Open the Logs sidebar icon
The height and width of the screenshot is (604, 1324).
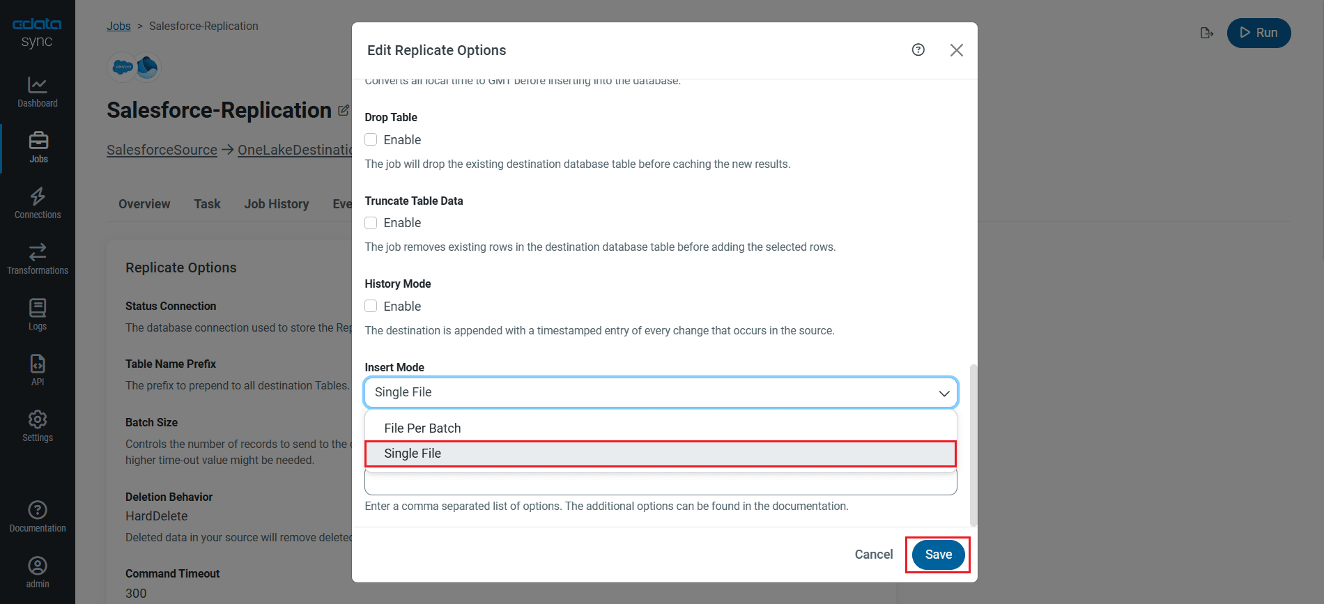point(38,315)
